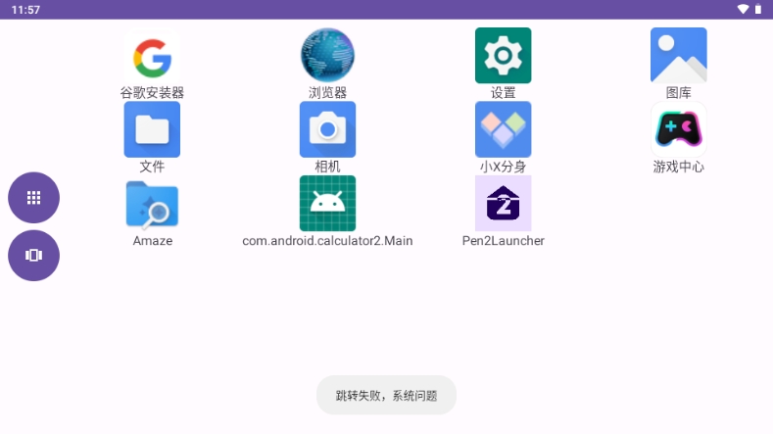Open the green Android calculator icon

click(327, 204)
